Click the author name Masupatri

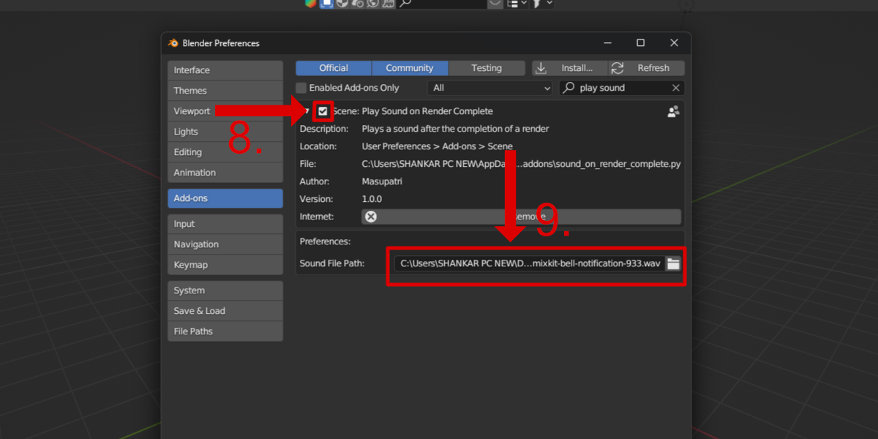pos(382,181)
